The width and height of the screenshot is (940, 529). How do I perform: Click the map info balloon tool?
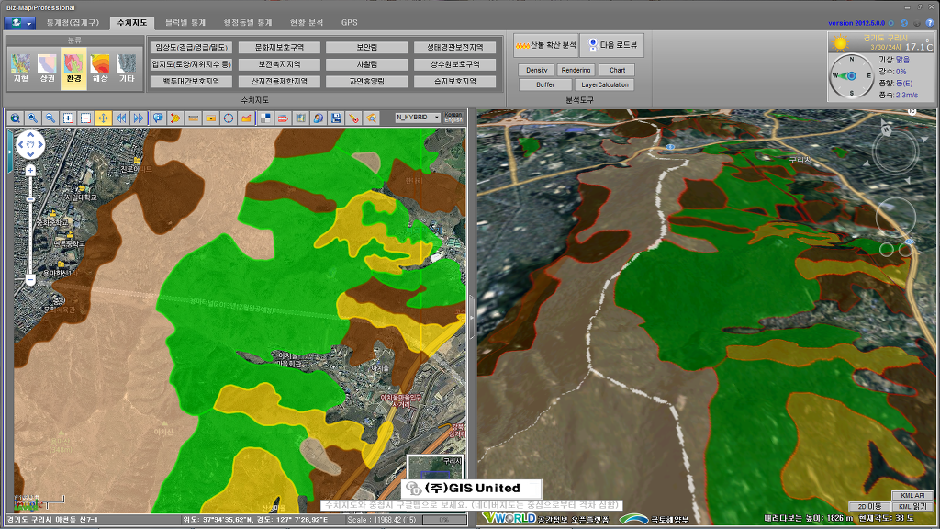click(158, 118)
